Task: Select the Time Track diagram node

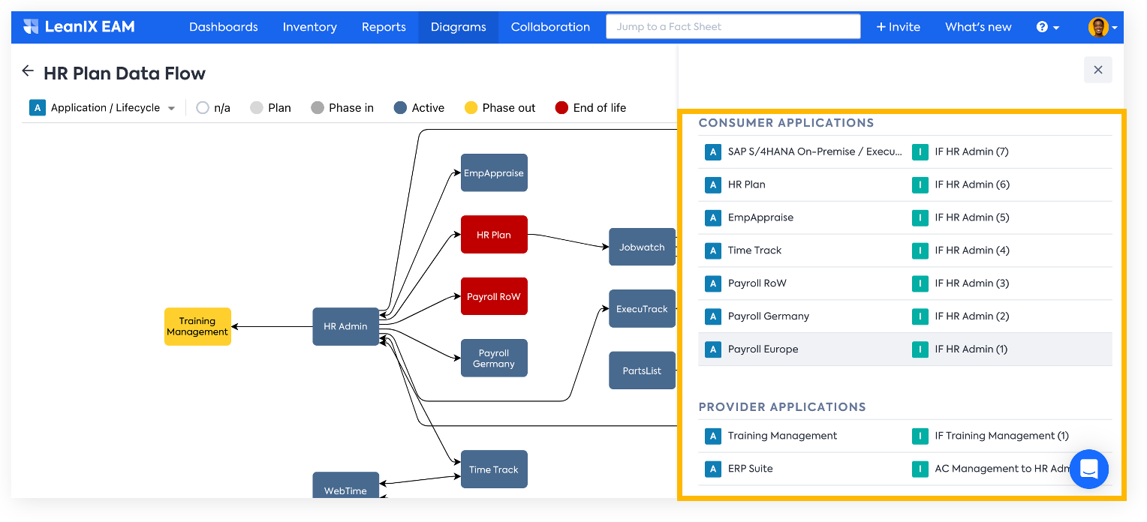Action: coord(494,469)
